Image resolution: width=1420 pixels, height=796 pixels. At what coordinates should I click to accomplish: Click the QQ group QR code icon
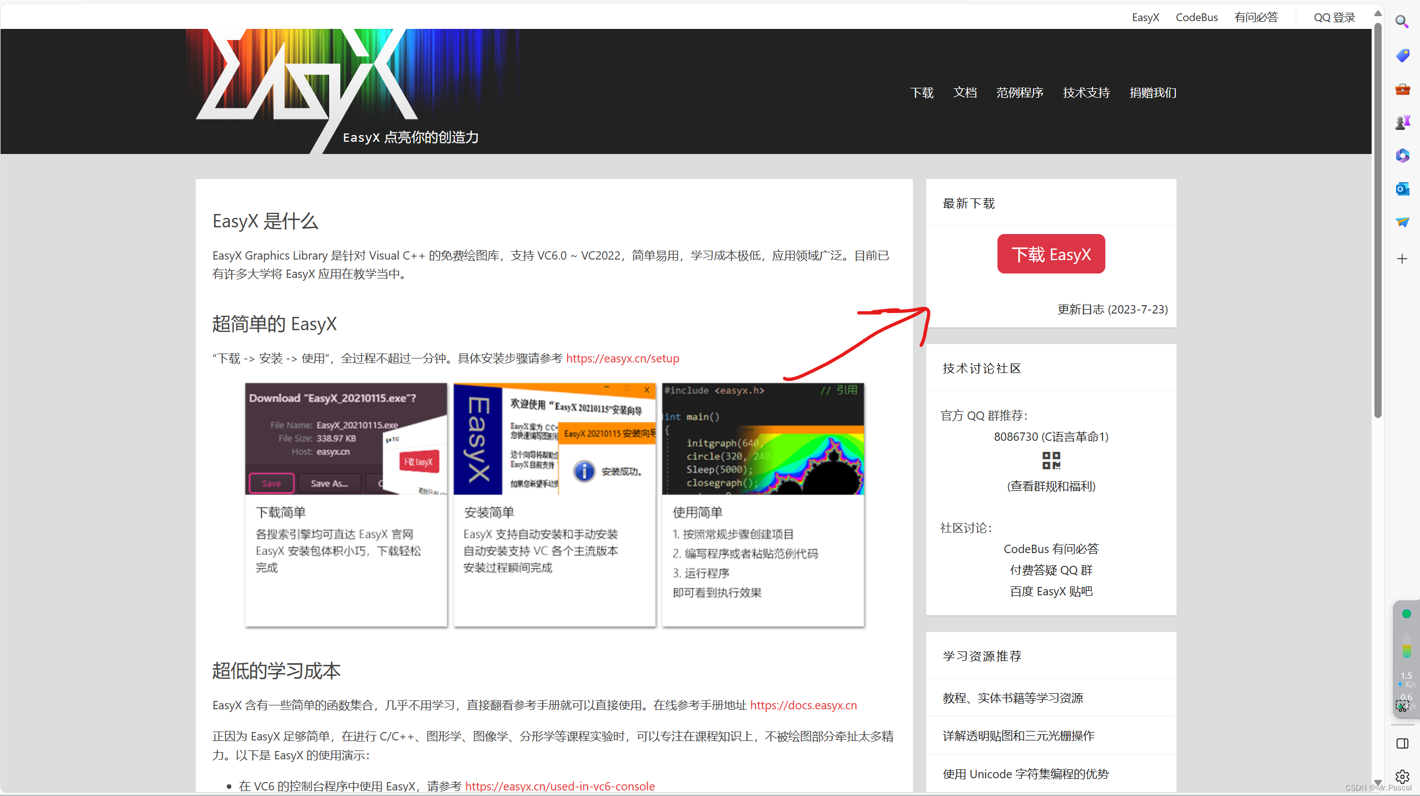[x=1051, y=460]
